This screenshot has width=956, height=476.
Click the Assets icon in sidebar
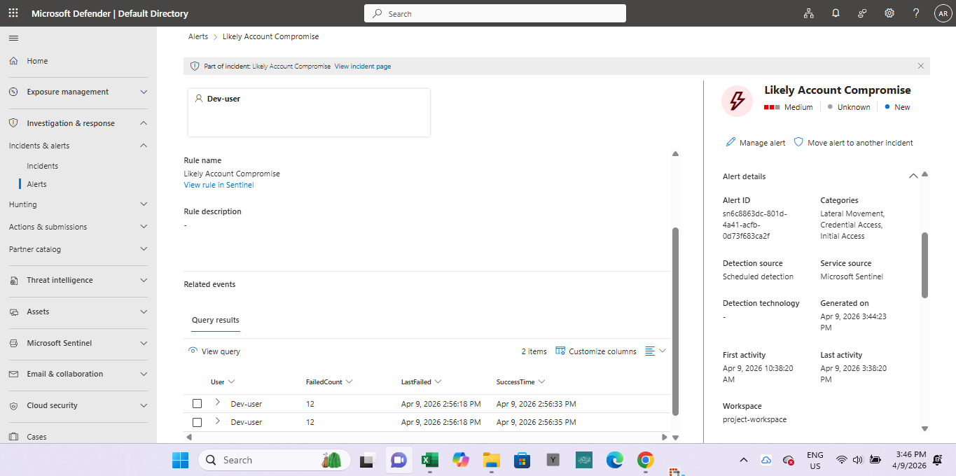coord(13,311)
